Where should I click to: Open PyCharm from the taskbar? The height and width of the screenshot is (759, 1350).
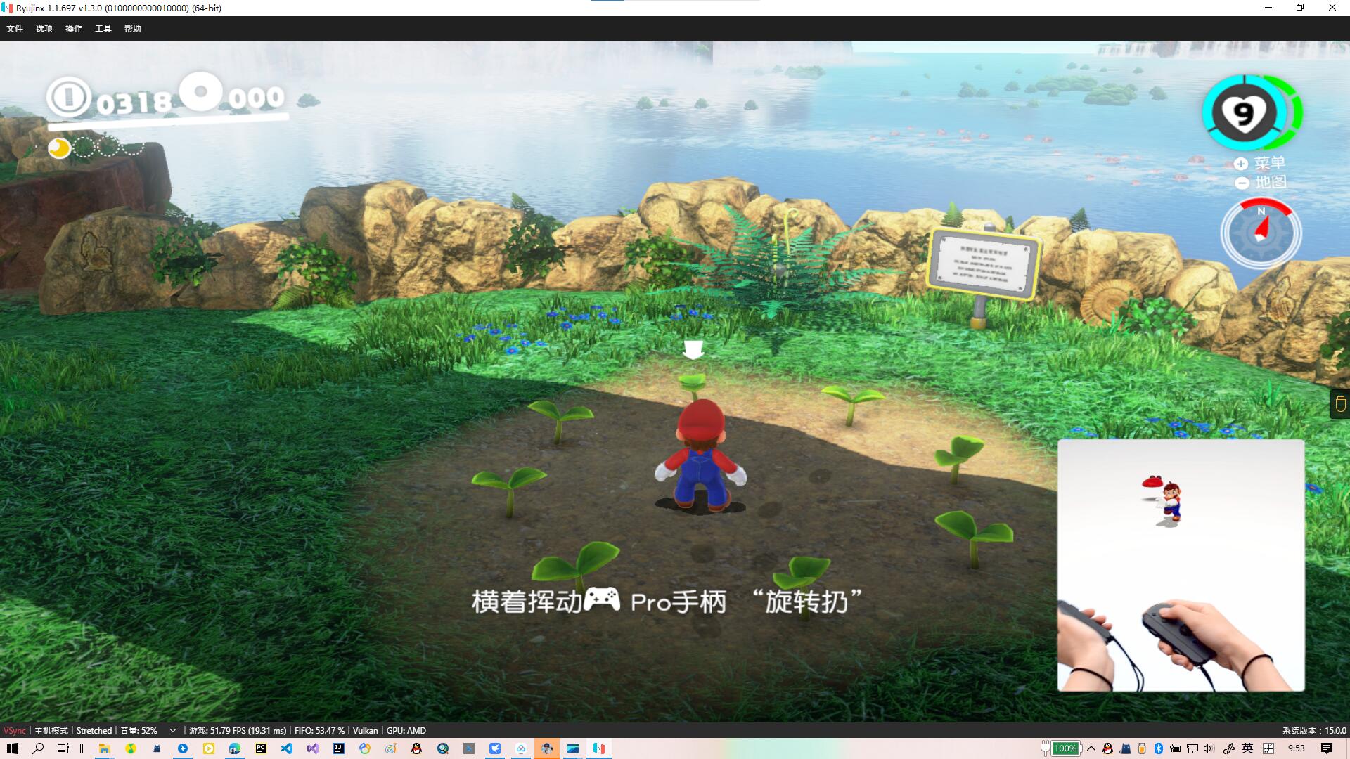(261, 748)
